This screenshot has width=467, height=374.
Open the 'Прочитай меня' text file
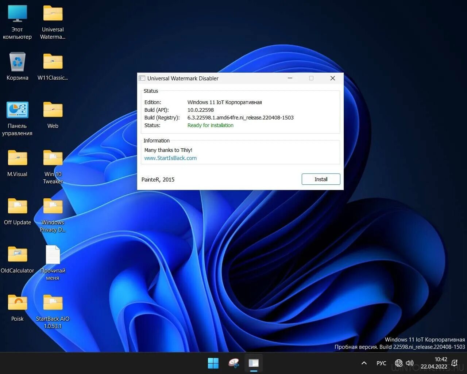pyautogui.click(x=53, y=263)
